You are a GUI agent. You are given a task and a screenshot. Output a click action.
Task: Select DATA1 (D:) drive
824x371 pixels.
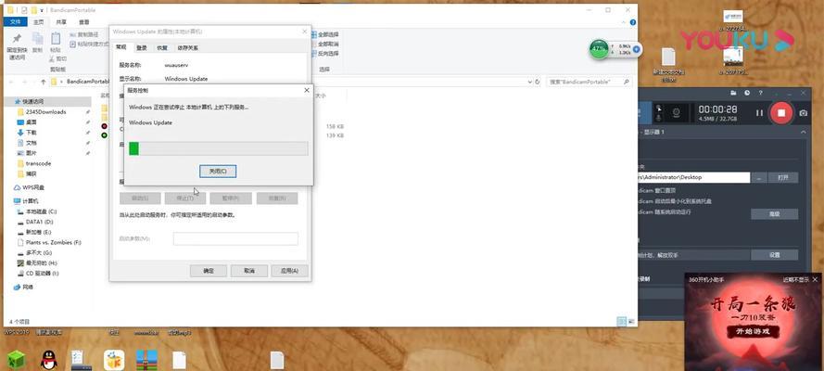click(x=39, y=222)
